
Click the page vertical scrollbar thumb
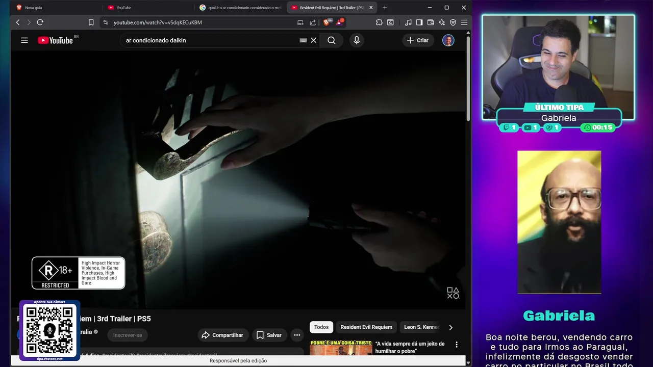[468, 78]
